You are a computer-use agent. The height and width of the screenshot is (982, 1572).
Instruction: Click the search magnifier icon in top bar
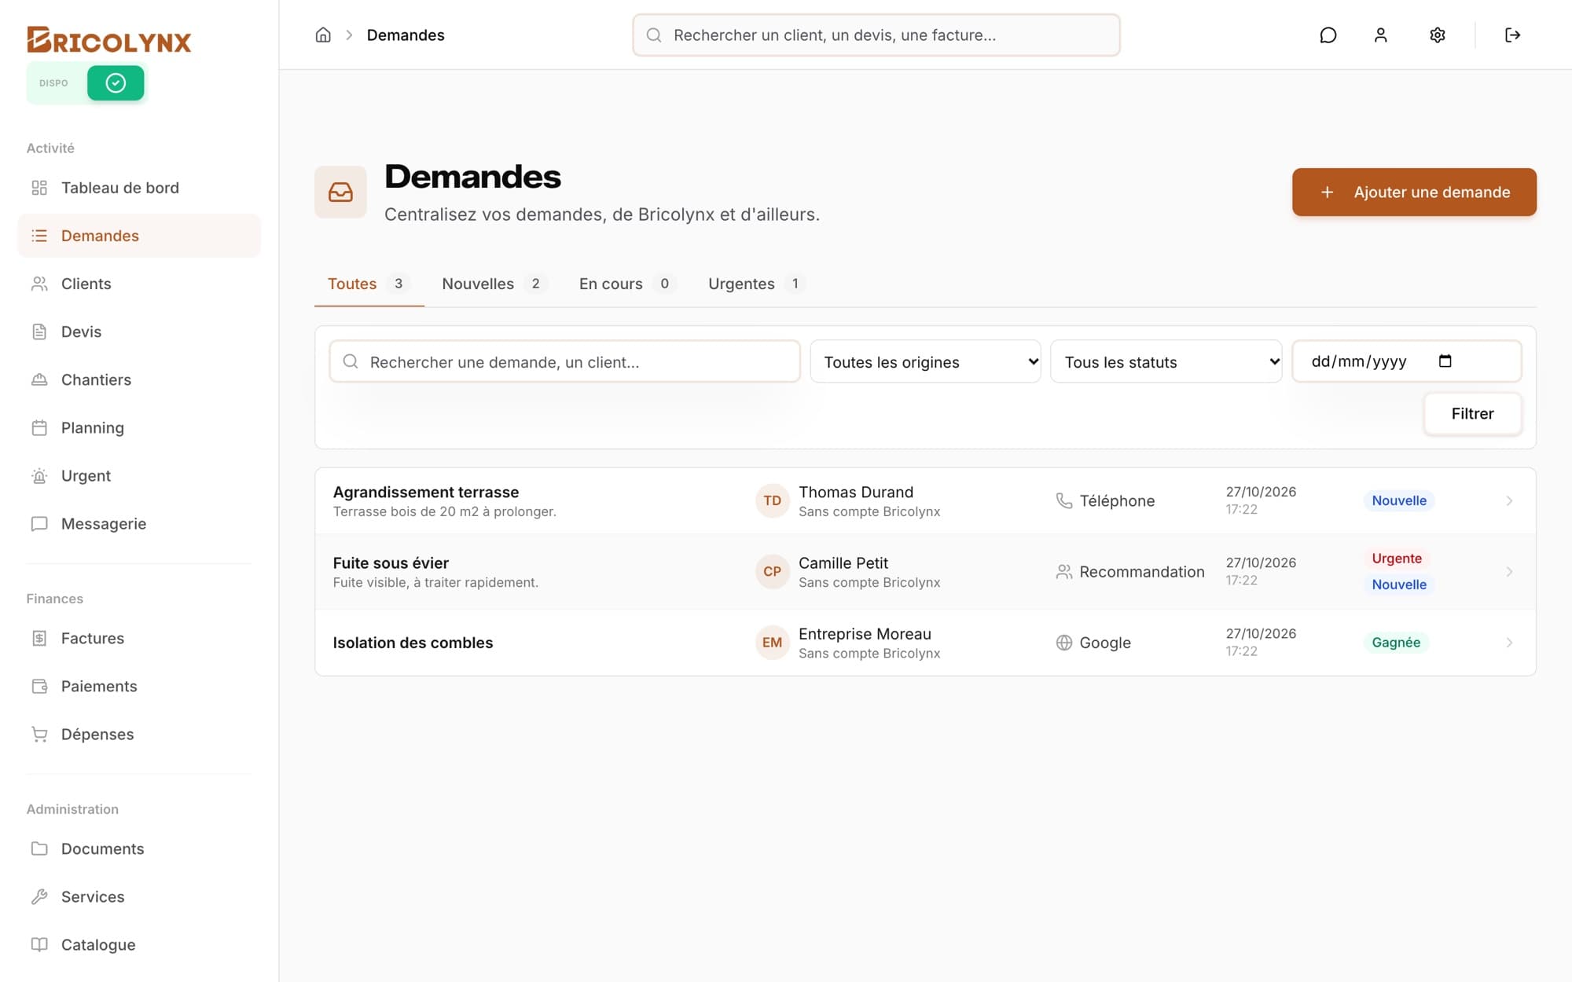coord(653,35)
